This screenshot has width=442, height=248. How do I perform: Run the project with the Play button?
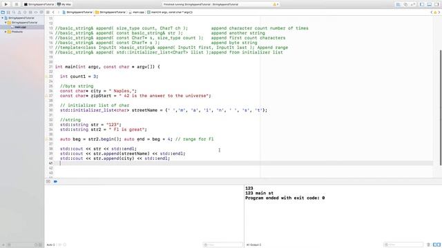(x=6, y=4)
